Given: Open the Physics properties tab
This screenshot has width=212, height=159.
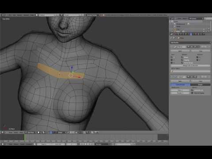Looking at the screenshot, I should [204, 34].
